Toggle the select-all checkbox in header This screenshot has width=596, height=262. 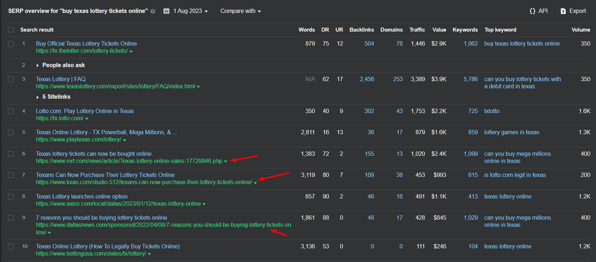point(11,30)
